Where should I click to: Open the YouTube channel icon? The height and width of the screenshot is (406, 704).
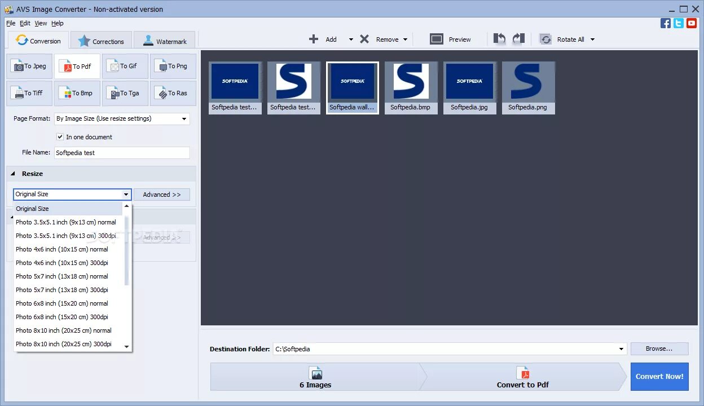point(691,23)
